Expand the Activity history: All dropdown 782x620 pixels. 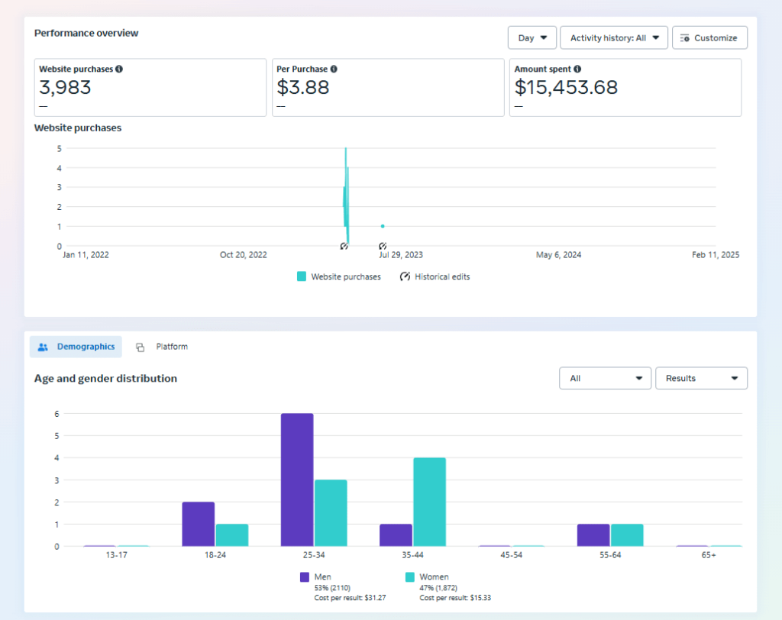[613, 38]
